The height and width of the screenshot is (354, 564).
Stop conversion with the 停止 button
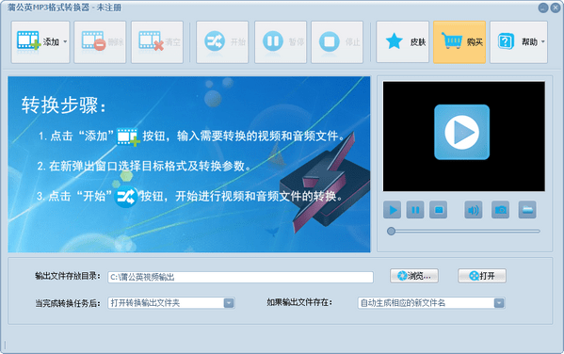pyautogui.click(x=337, y=42)
